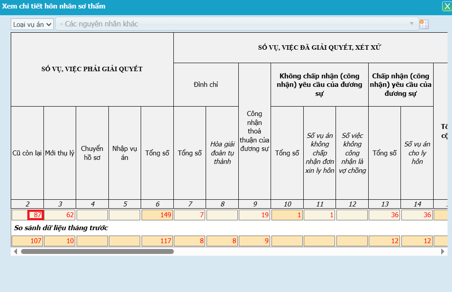Select the Tổng số cell showing 149
The height and width of the screenshot is (292, 452).
click(157, 215)
